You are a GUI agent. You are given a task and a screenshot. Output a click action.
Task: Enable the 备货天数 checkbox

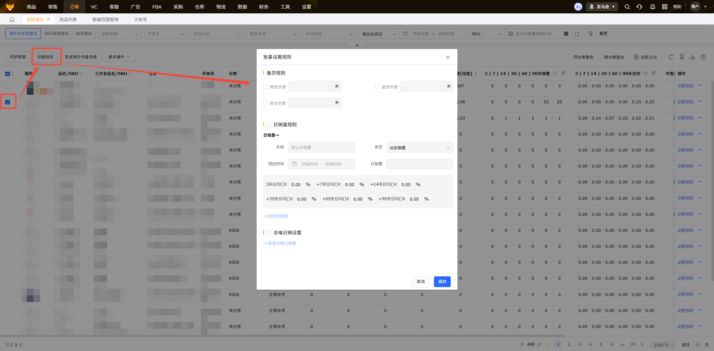click(x=377, y=87)
